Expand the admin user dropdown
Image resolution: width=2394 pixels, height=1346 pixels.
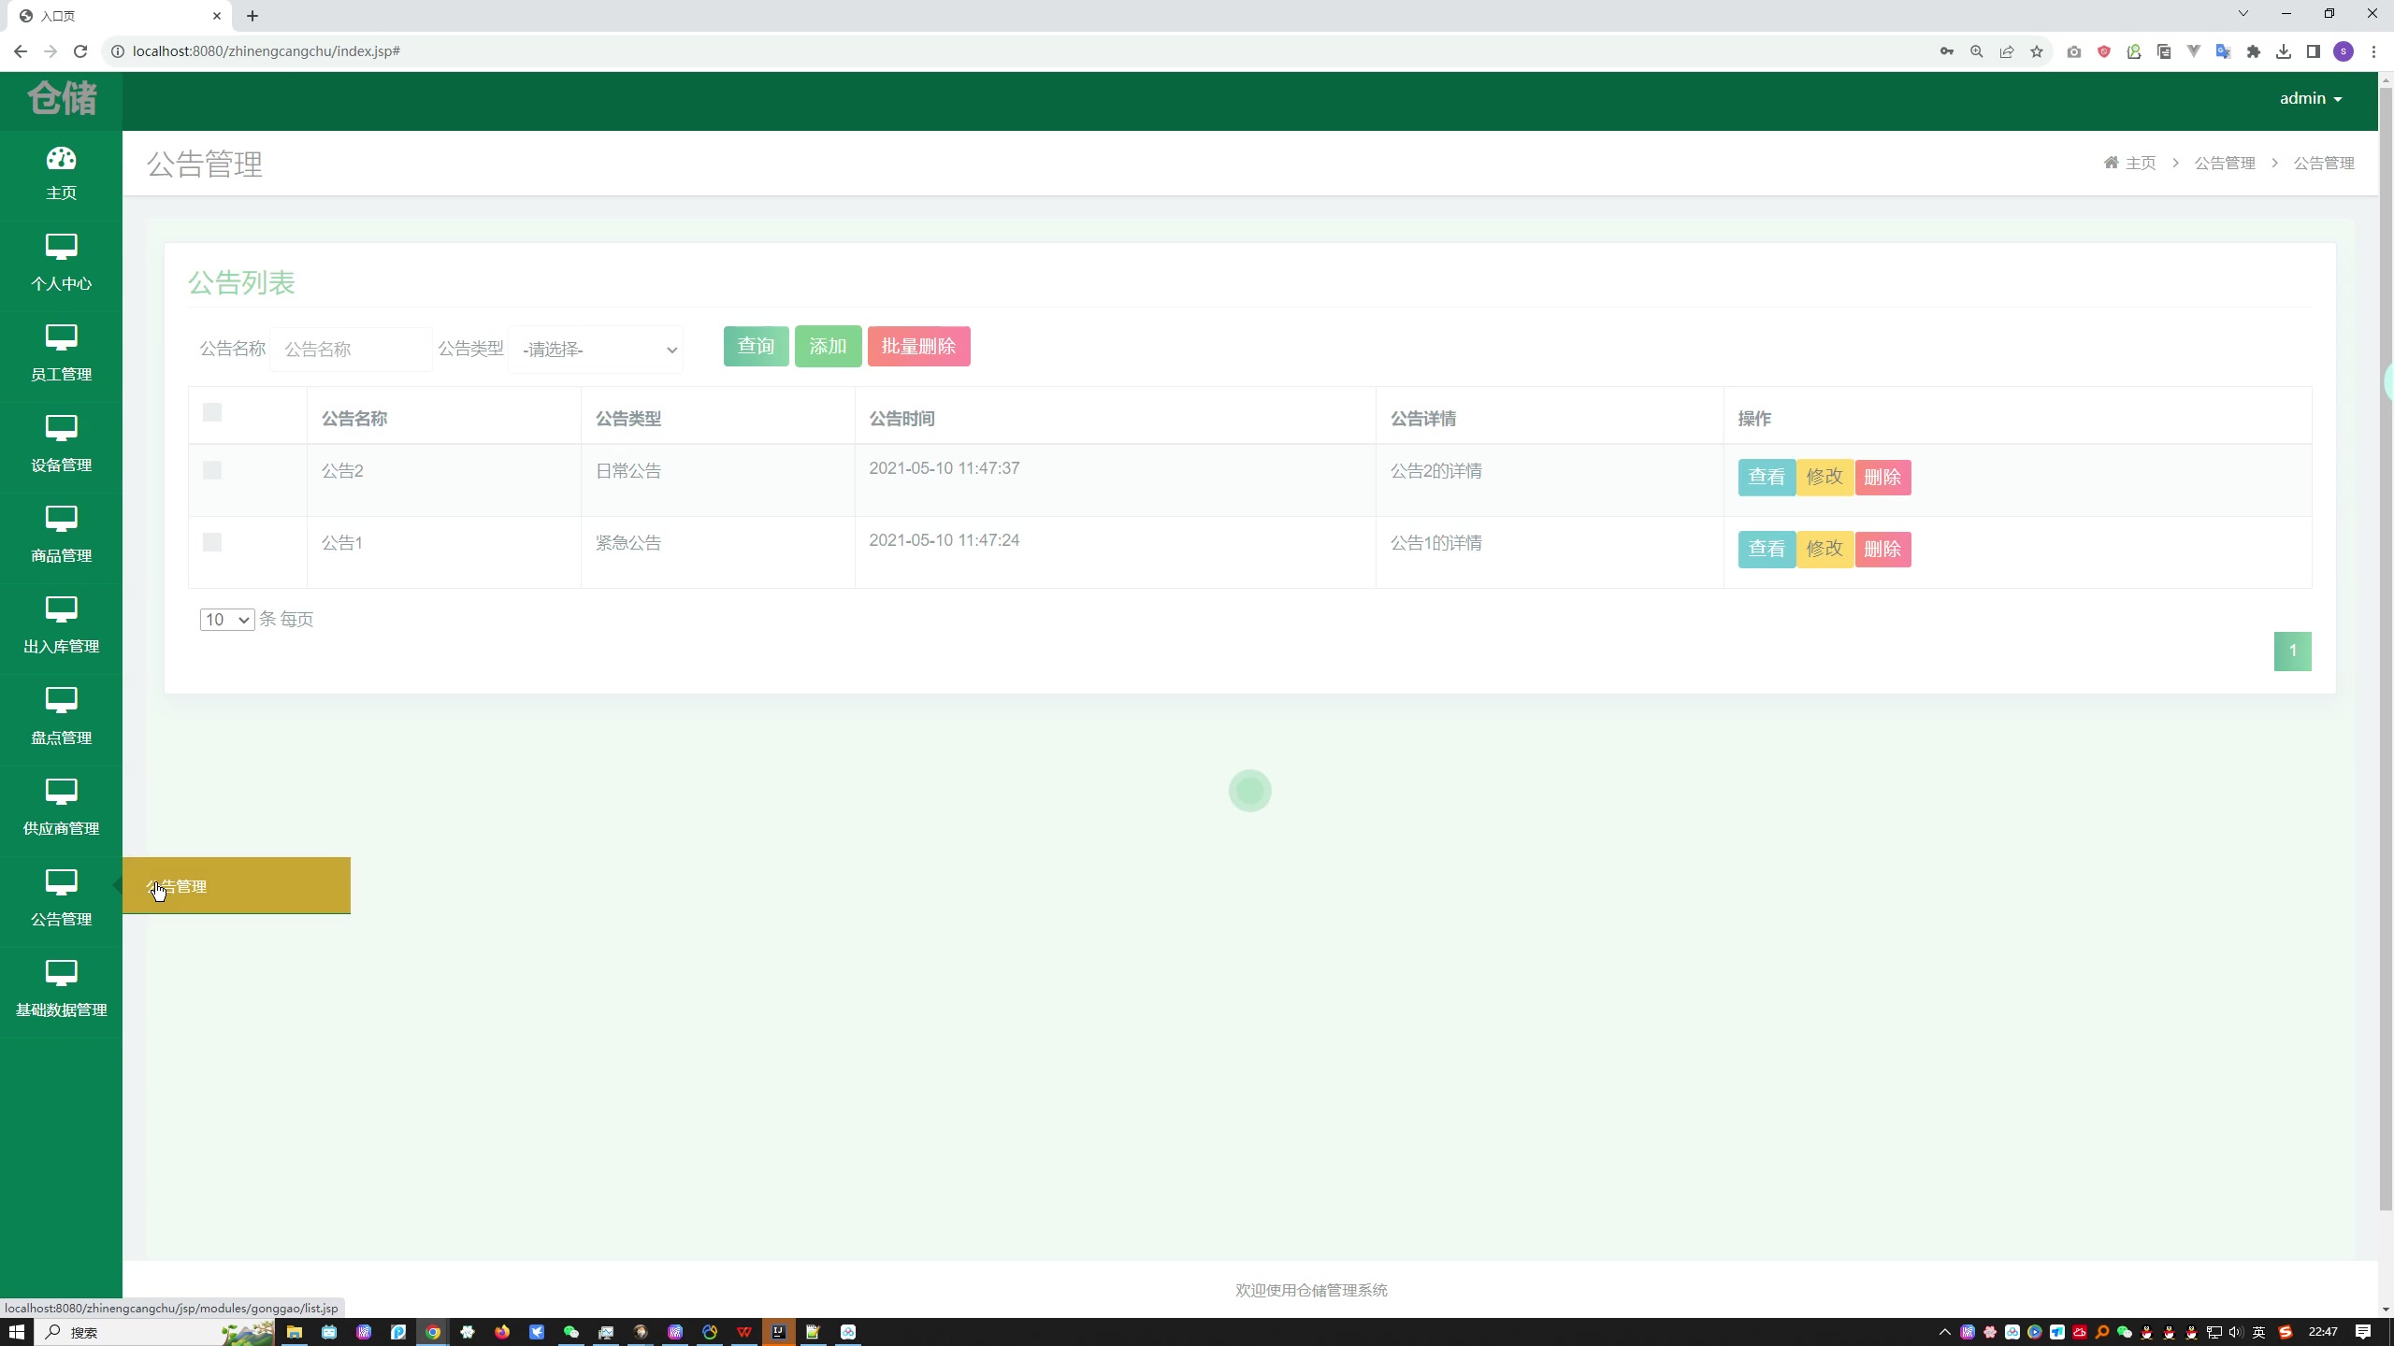2310,98
